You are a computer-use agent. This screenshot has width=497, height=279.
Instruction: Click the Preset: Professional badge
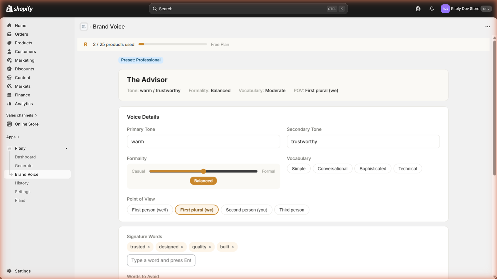pos(141,60)
